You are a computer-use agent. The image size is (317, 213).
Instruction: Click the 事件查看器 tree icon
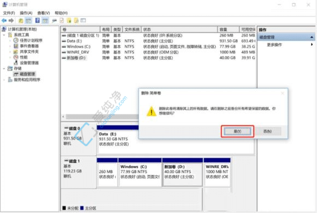point(16,46)
